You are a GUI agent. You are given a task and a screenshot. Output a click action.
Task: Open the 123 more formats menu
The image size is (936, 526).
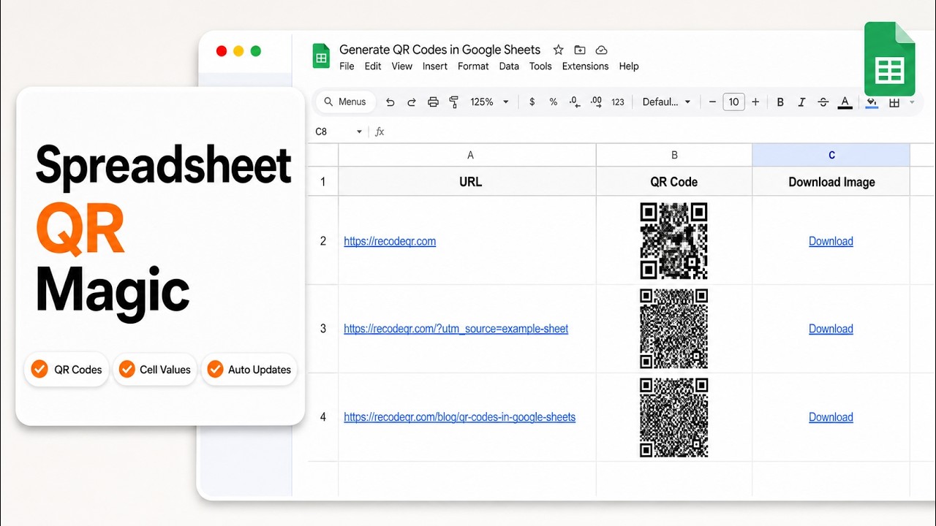pos(618,102)
